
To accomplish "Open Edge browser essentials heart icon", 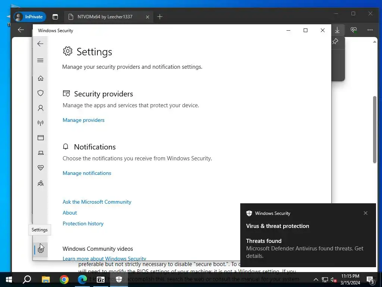I will point(354,30).
